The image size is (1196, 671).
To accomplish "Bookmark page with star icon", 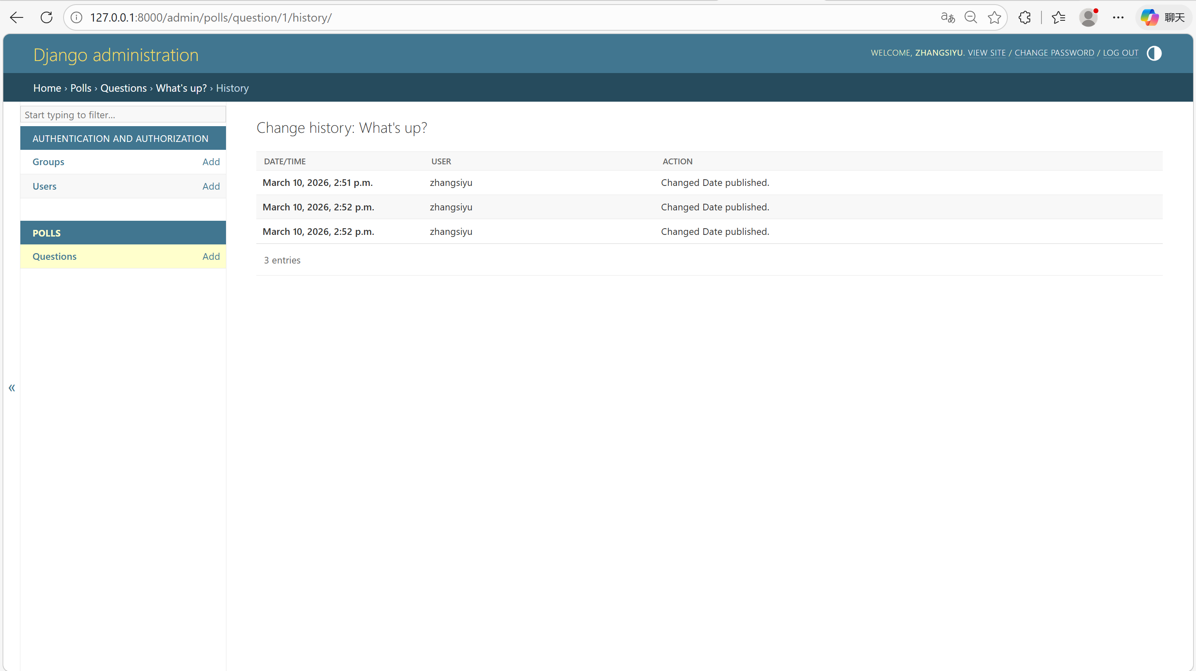I will [994, 17].
